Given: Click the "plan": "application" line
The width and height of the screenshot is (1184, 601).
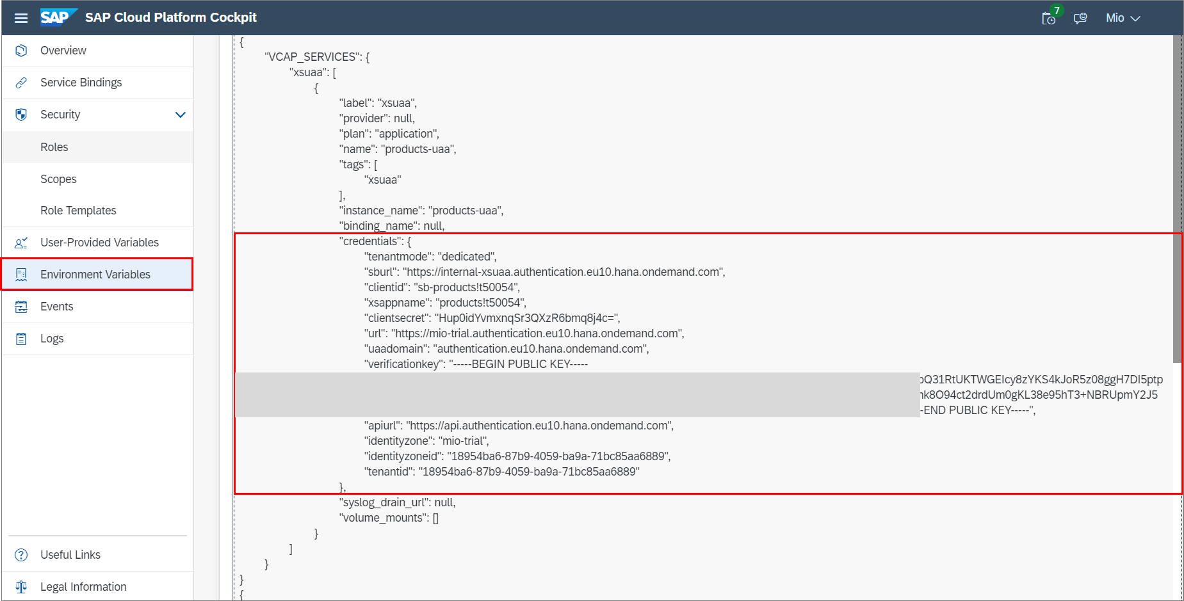Looking at the screenshot, I should coord(389,134).
